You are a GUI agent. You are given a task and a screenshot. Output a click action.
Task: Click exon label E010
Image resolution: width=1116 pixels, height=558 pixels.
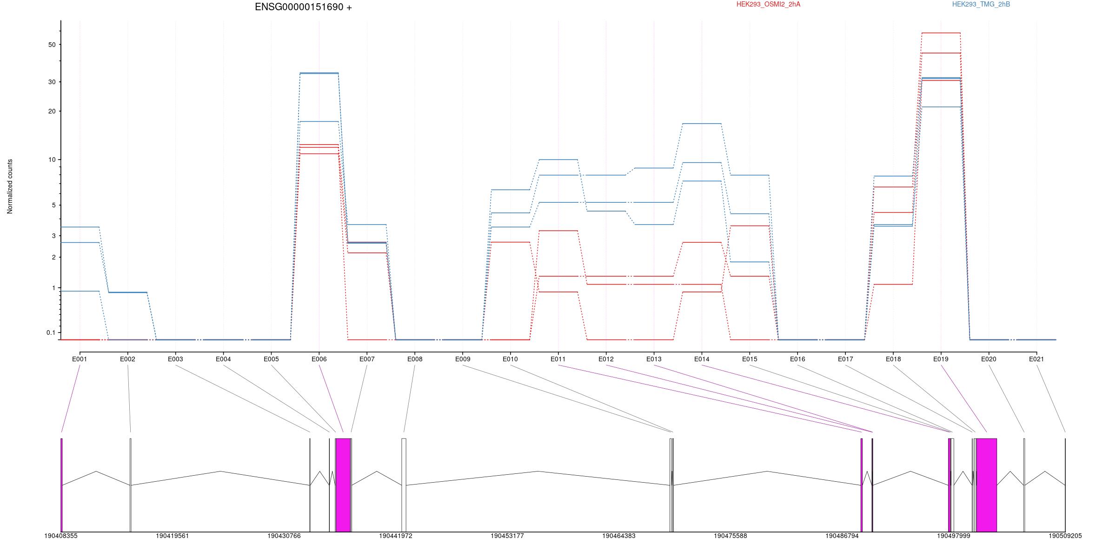(x=510, y=359)
